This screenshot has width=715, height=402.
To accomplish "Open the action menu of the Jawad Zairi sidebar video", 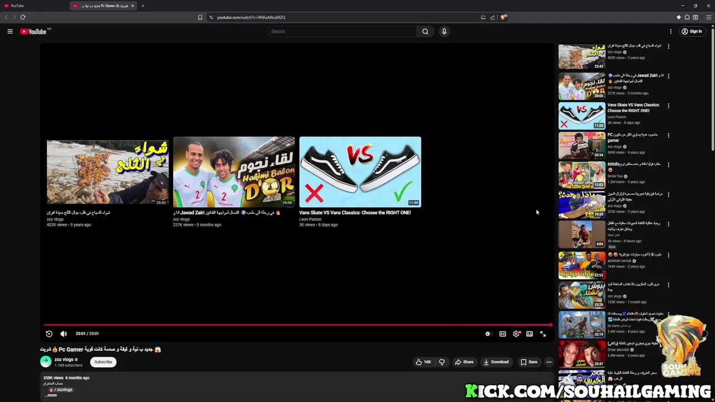I will click(x=669, y=76).
